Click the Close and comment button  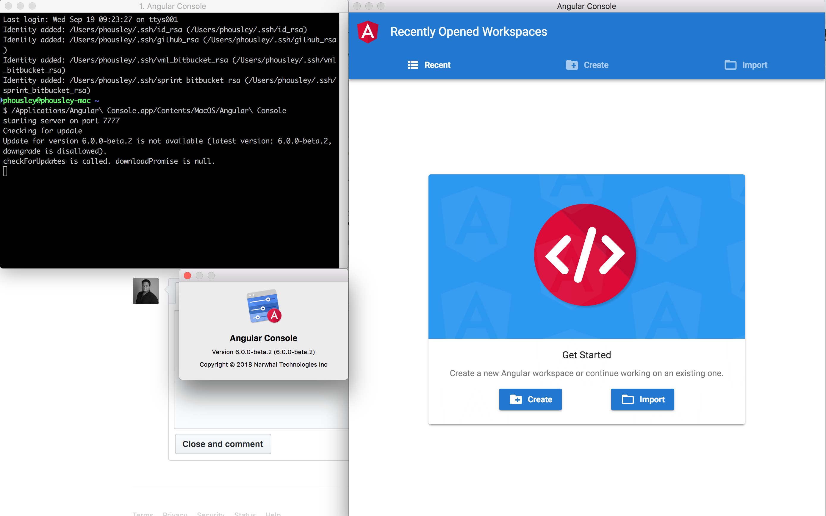[223, 444]
